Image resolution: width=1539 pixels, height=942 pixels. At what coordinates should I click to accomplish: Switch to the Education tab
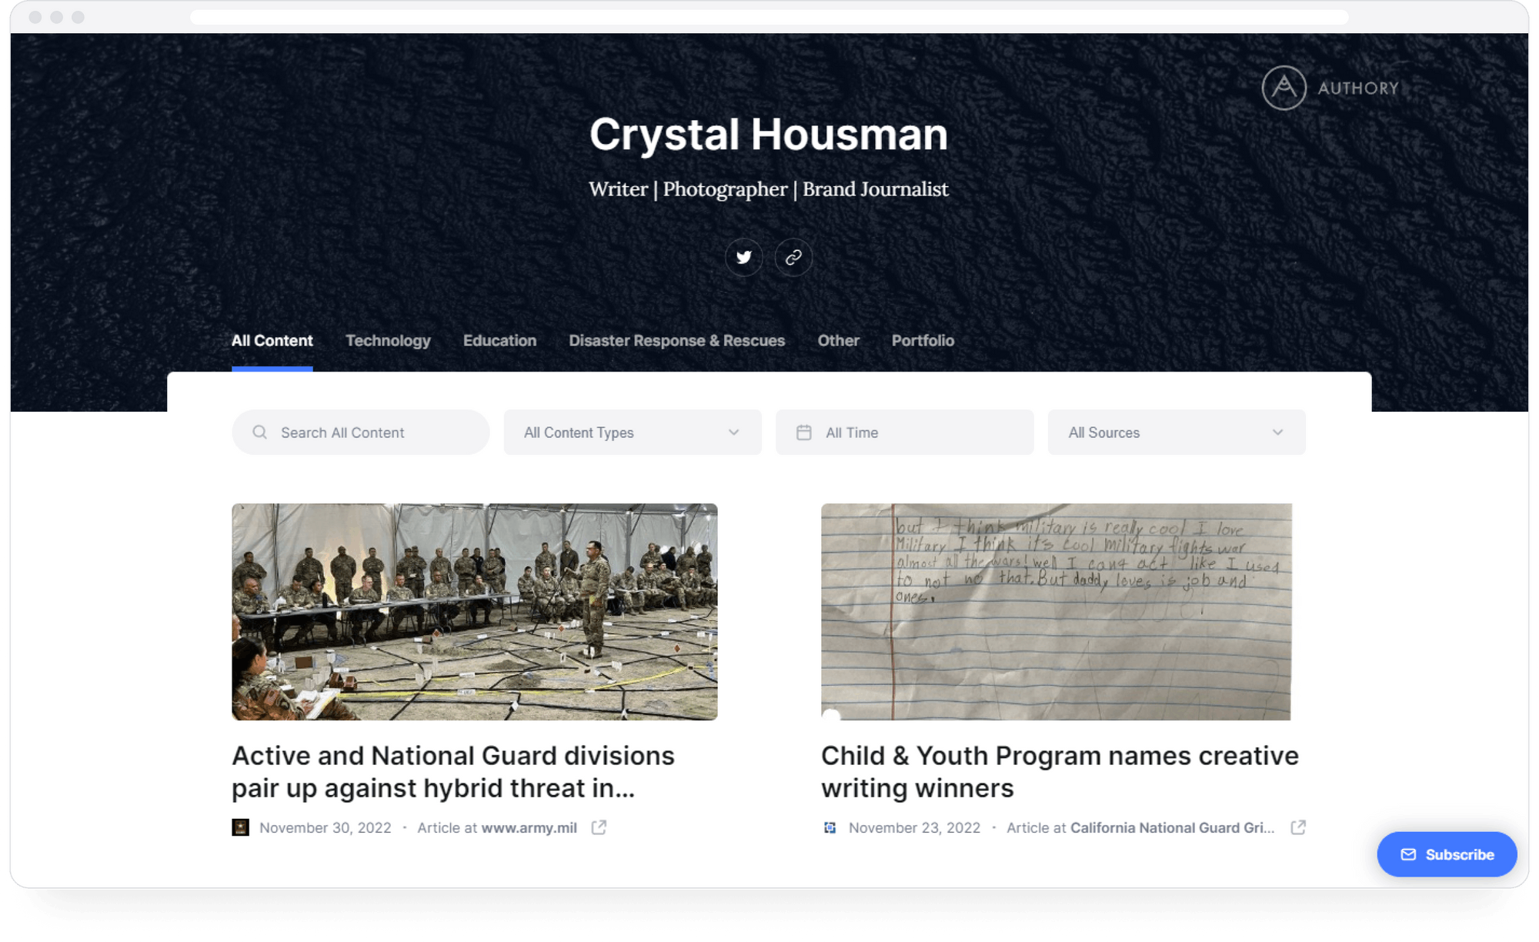click(x=499, y=341)
